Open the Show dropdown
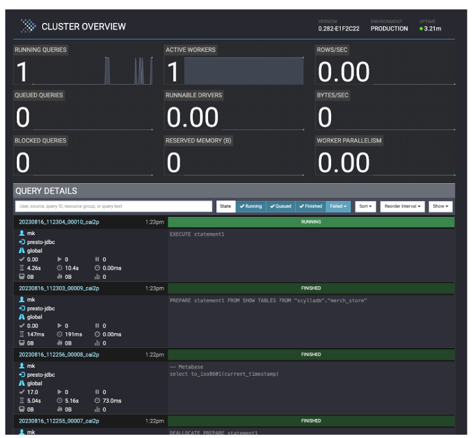 (441, 206)
